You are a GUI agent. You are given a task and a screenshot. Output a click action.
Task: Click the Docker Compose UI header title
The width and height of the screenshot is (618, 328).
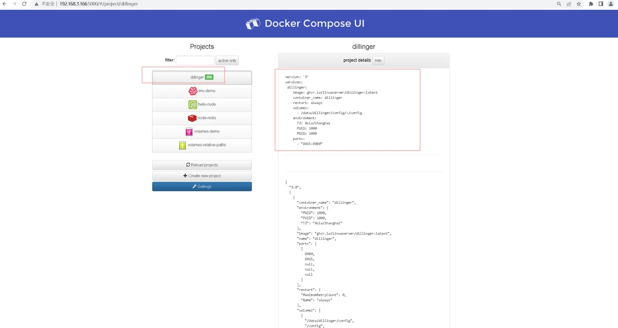tap(314, 24)
